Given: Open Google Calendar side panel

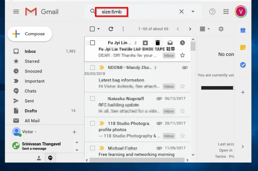Looking at the screenshot, I should coord(243,30).
